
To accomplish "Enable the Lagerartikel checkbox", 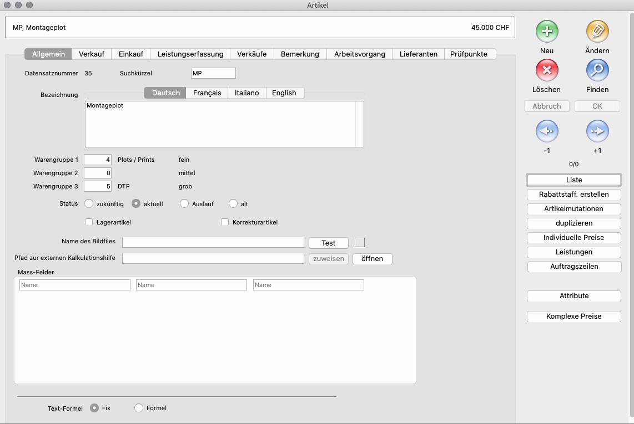I will pos(89,222).
